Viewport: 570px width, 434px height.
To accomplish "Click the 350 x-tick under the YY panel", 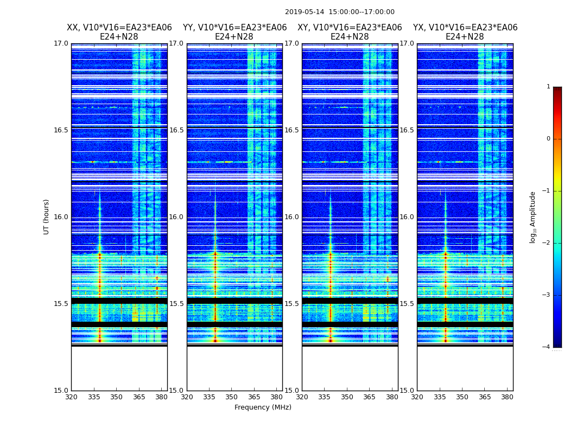I will pyautogui.click(x=232, y=397).
